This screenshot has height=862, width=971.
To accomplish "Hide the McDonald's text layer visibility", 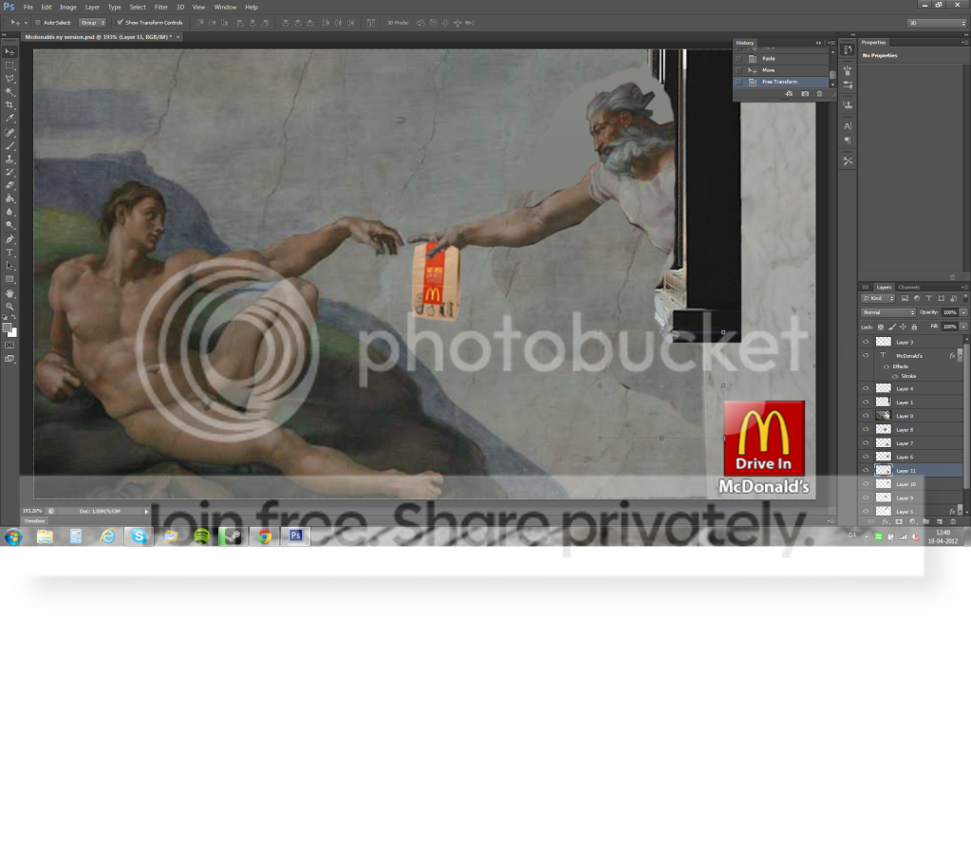I will (866, 355).
